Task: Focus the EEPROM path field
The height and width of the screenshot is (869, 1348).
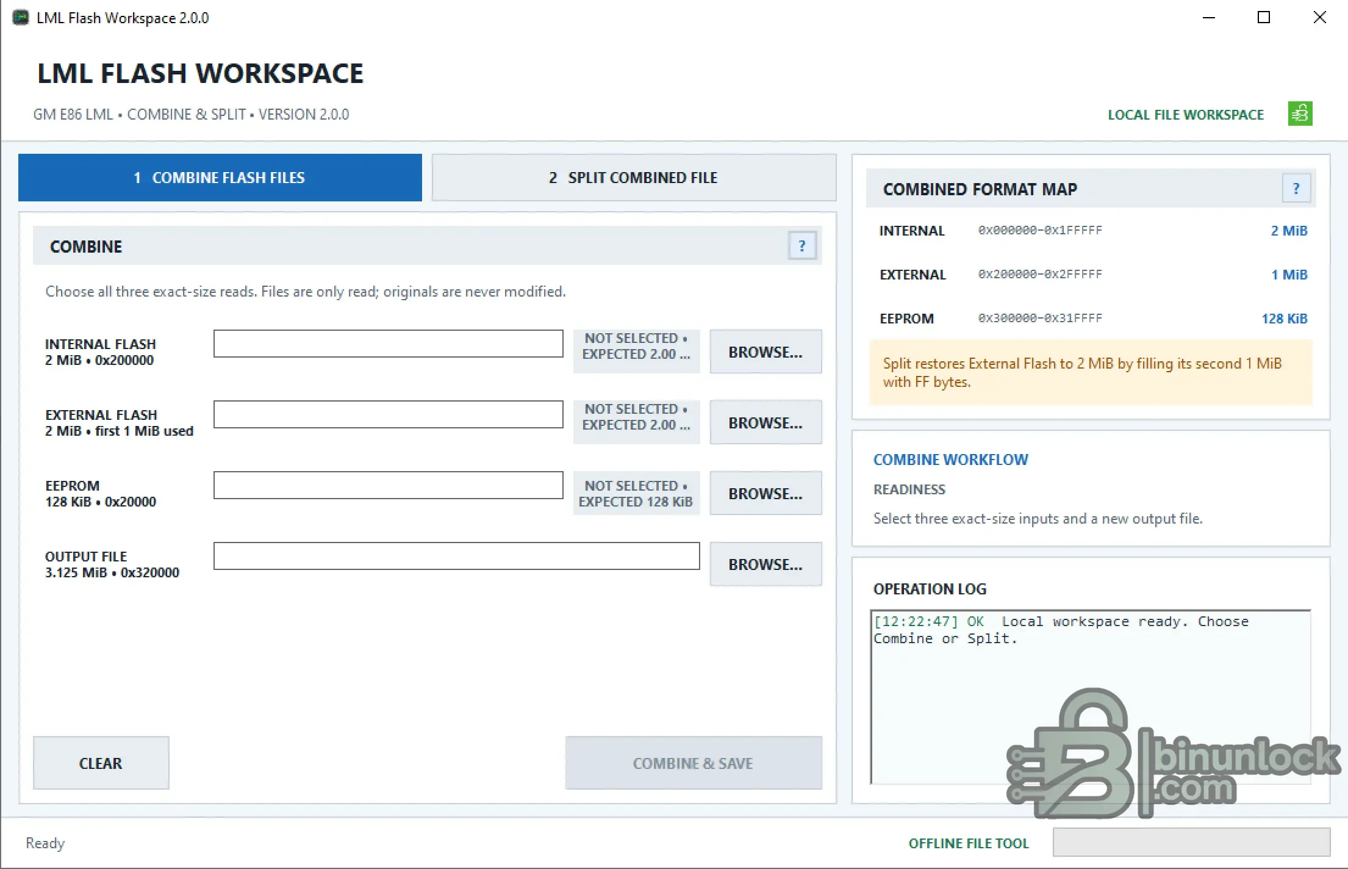Action: point(389,485)
